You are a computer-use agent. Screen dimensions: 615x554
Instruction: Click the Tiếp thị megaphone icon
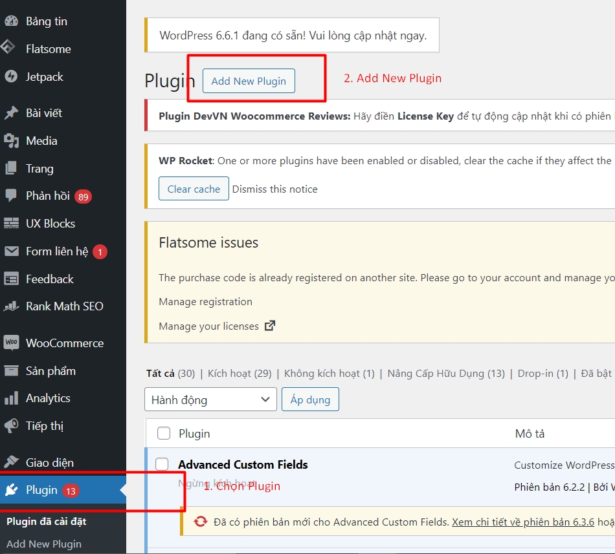pos(11,426)
